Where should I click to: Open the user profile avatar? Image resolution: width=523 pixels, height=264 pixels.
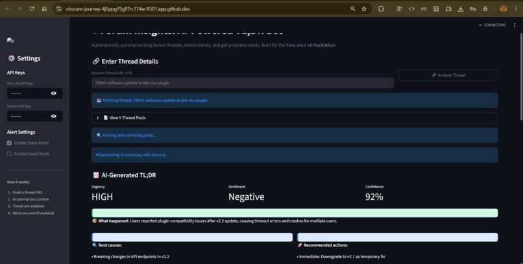point(504,9)
